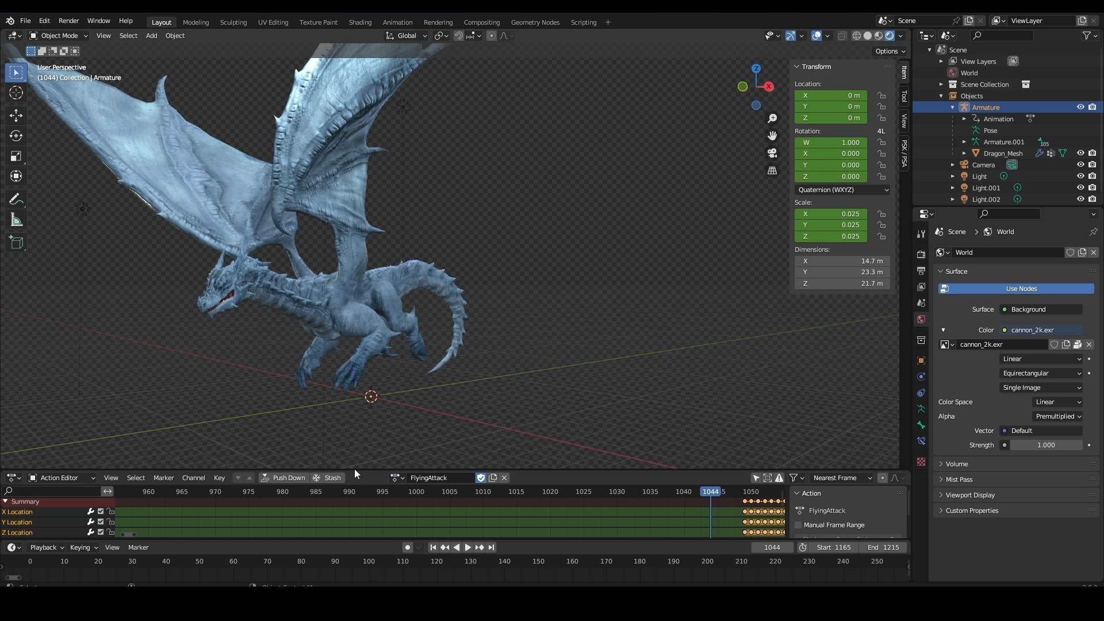Select the Cursor tool in the toolbar
The image size is (1104, 621).
[x=16, y=93]
